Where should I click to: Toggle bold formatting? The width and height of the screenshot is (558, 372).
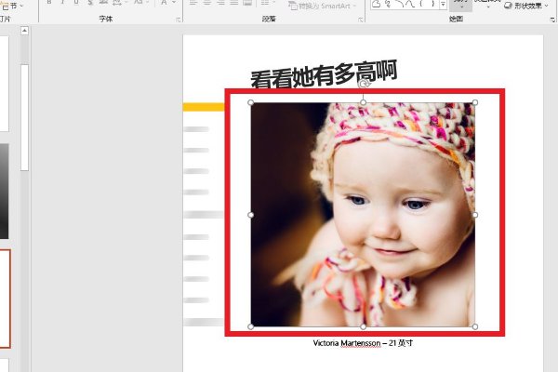point(49,3)
